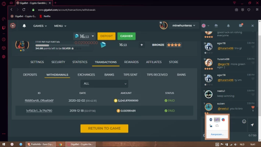The width and height of the screenshot is (261, 147).
Task: Select the TRANSACTIONS tab
Action: click(106, 62)
